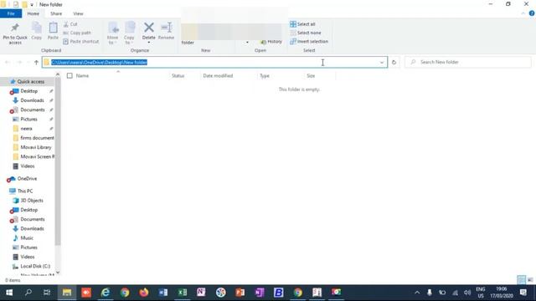The image size is (536, 301).
Task: Sort by the Status column
Action: (178, 76)
